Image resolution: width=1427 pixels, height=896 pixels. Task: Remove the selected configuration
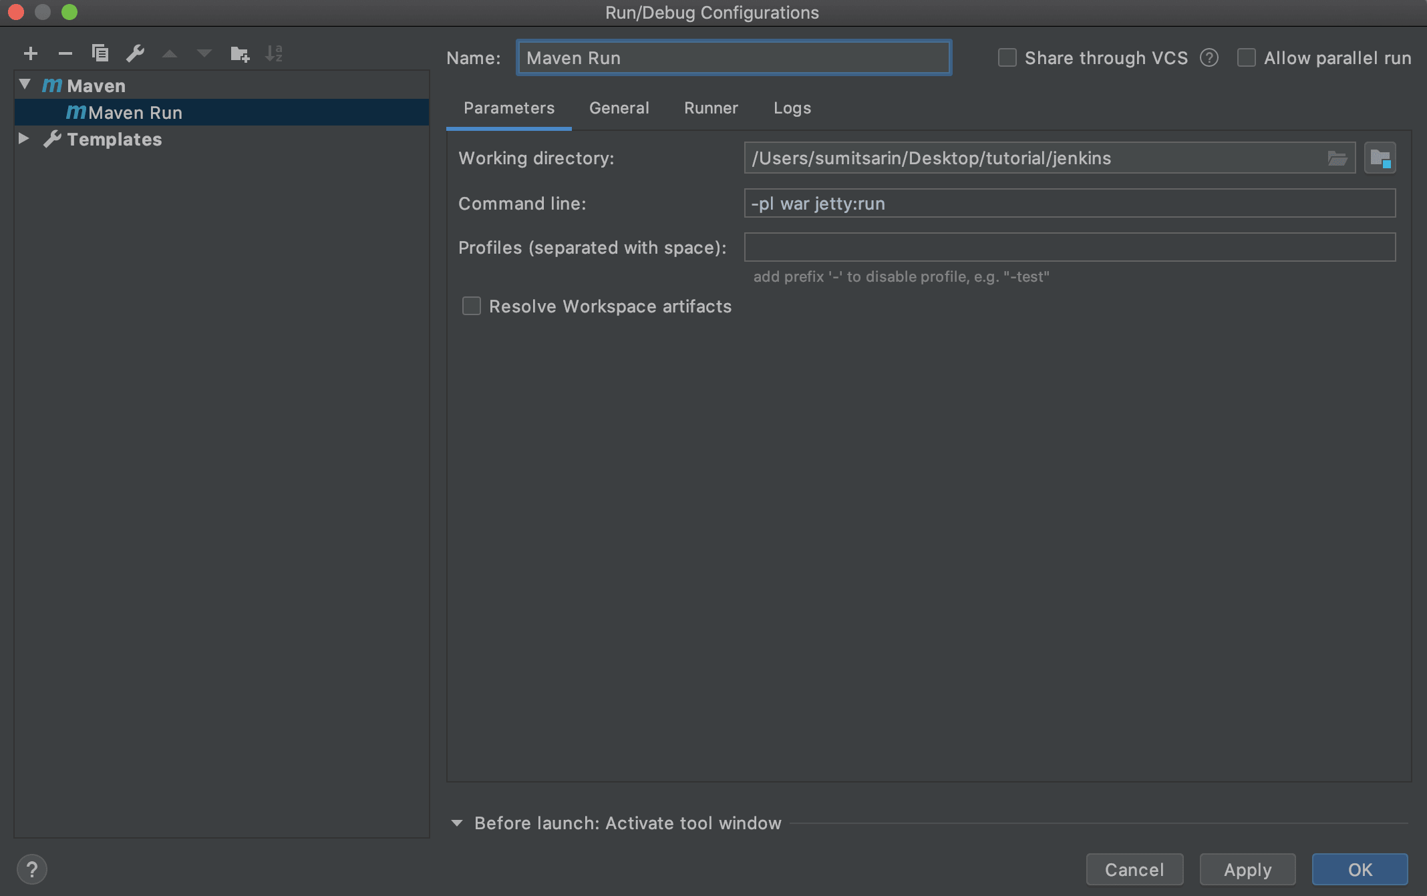pyautogui.click(x=65, y=53)
